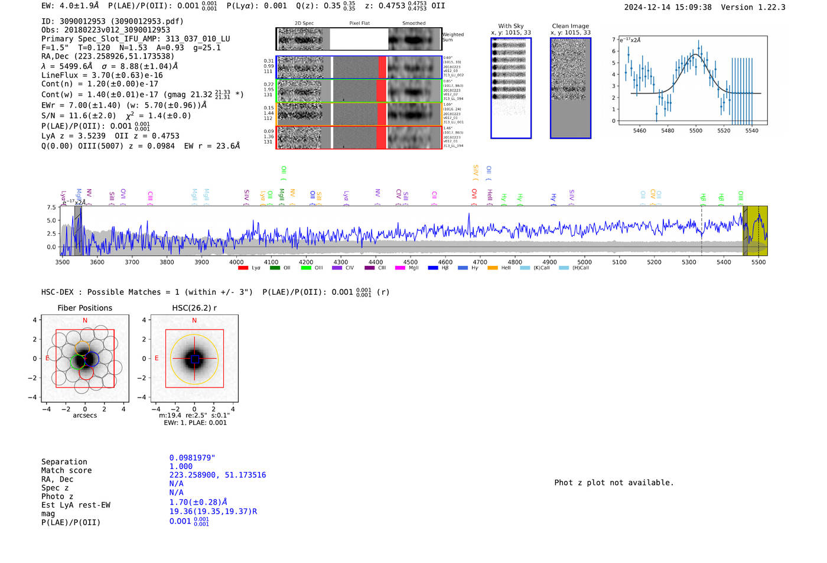Open the HSC(26.2) r image
This screenshot has height=563, width=827.
(194, 359)
